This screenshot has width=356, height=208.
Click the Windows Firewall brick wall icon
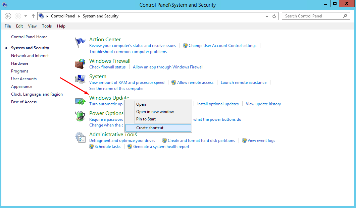(80, 64)
